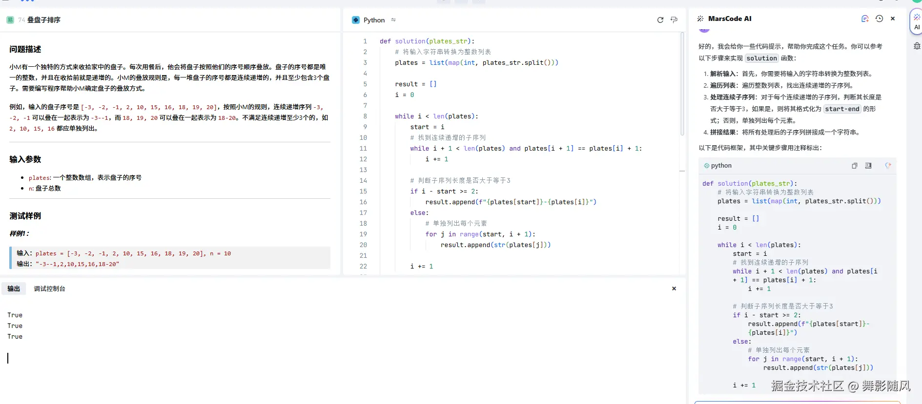Click line number 8 in the gutter
922x404 pixels.
(365, 116)
